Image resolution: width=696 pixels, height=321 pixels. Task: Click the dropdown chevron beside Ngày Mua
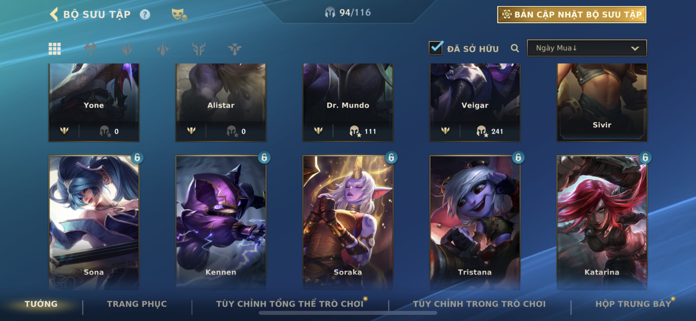635,49
